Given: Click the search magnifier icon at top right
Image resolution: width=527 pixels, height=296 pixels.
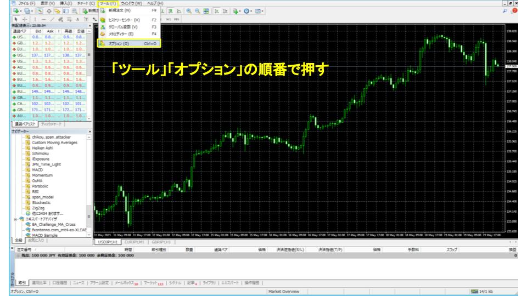Looking at the screenshot, I should coord(506,11).
